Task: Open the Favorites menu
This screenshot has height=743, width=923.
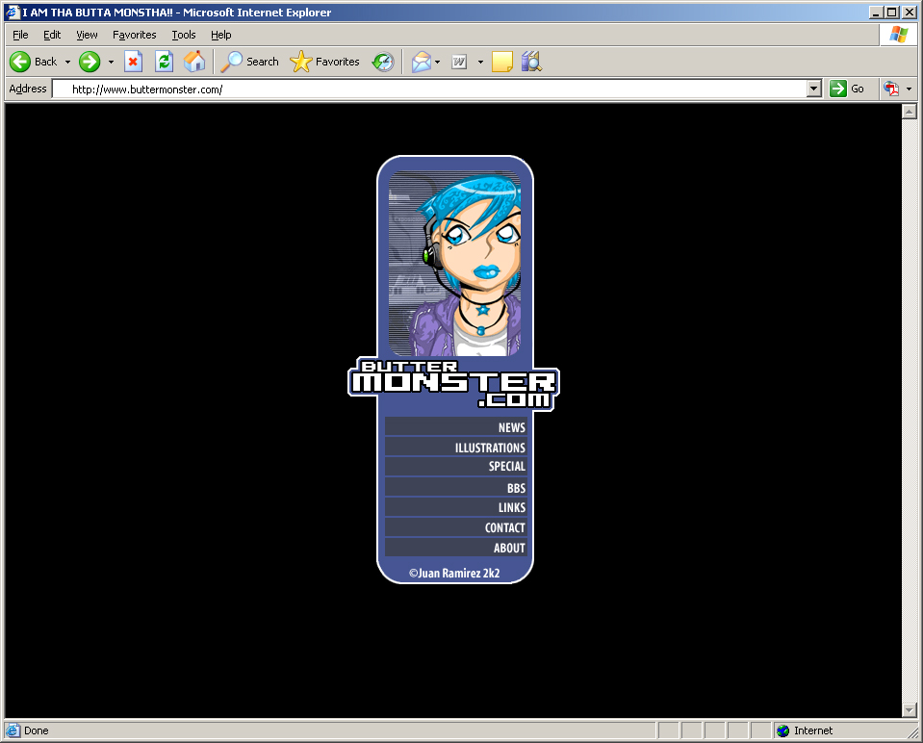Action: click(x=135, y=35)
